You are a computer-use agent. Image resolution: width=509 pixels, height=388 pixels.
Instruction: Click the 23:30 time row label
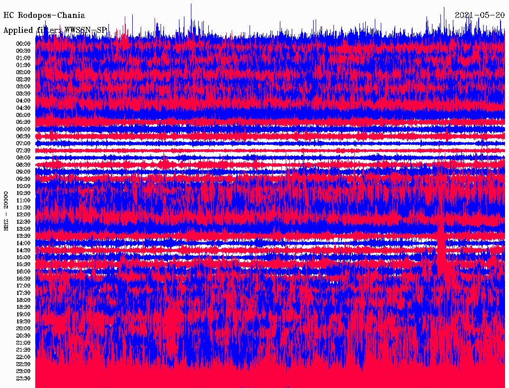23,379
